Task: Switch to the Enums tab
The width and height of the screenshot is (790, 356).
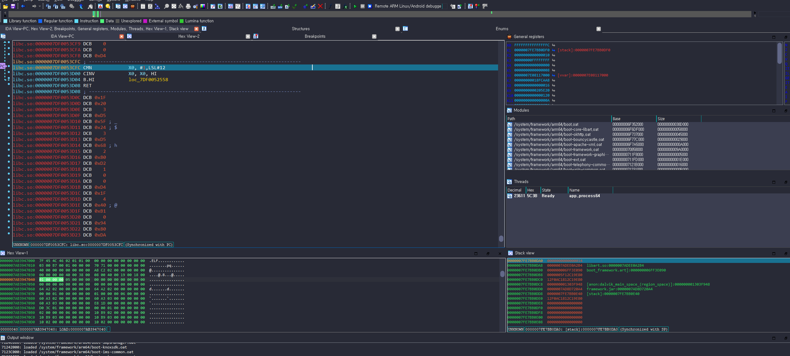Action: pos(502,29)
